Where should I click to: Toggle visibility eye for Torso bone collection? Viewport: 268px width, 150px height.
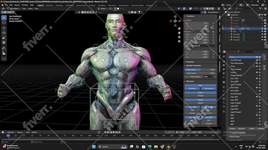click(257, 66)
